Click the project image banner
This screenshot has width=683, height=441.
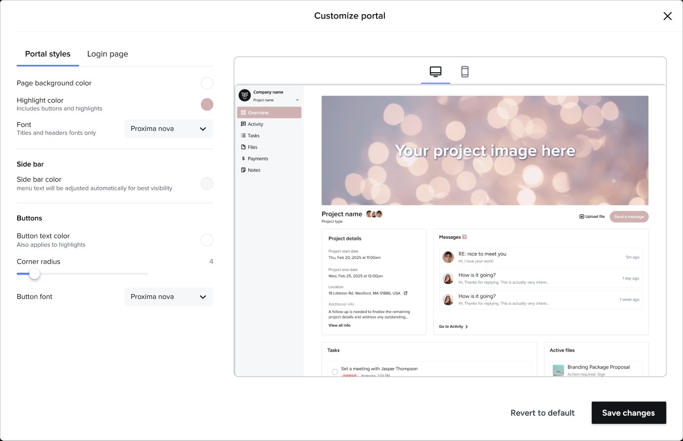point(485,150)
